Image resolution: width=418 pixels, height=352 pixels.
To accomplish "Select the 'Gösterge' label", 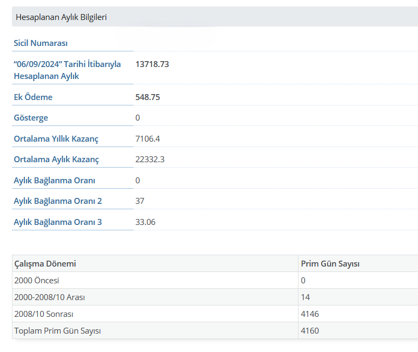I will [x=31, y=118].
